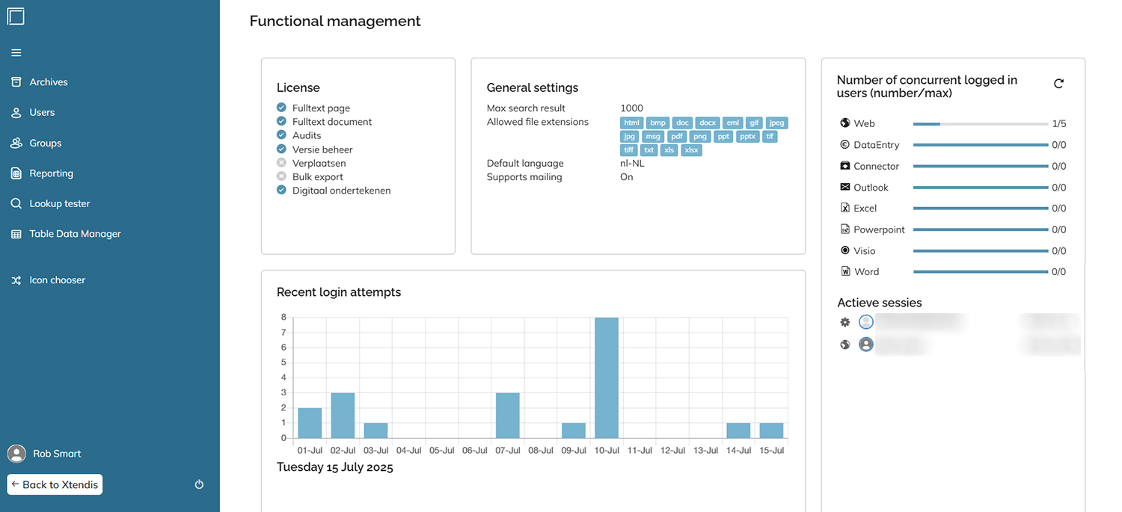Refresh the concurrent logged in users panel

point(1059,84)
